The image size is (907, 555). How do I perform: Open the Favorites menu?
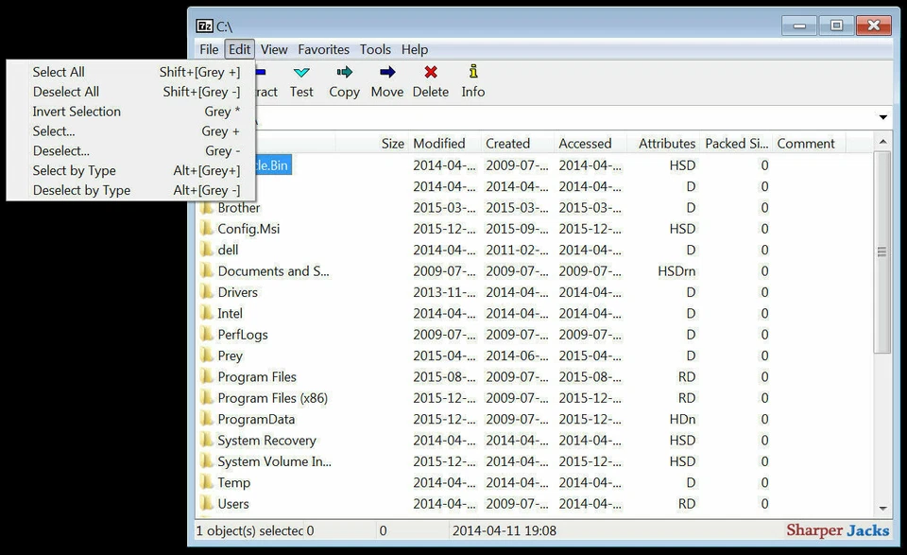pos(323,49)
